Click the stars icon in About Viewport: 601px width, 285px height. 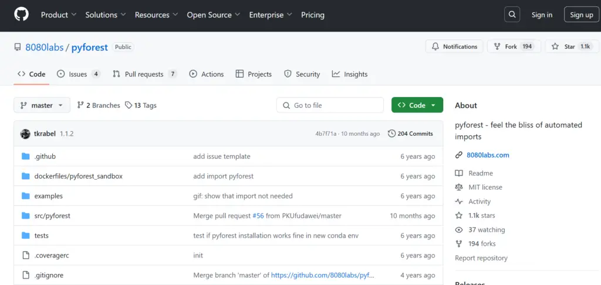459,215
